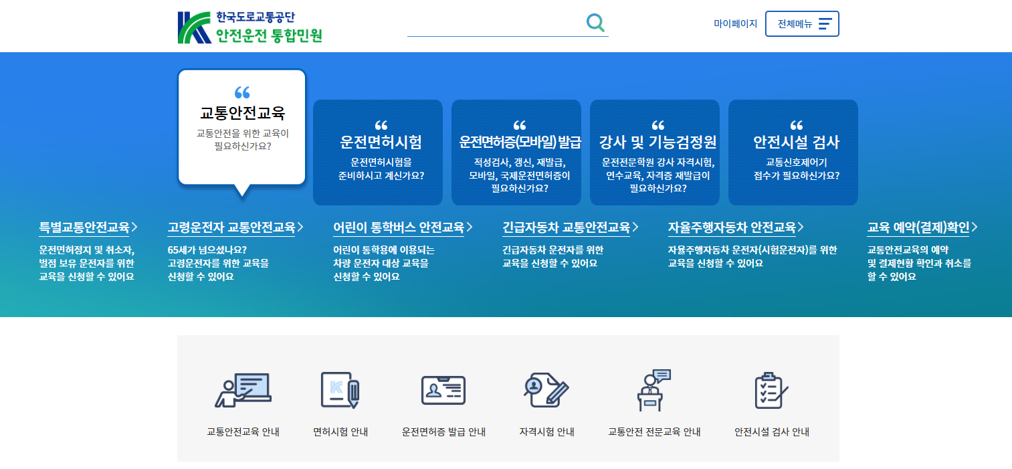Open 어린이 통학버스 안전교육 link

399,227
